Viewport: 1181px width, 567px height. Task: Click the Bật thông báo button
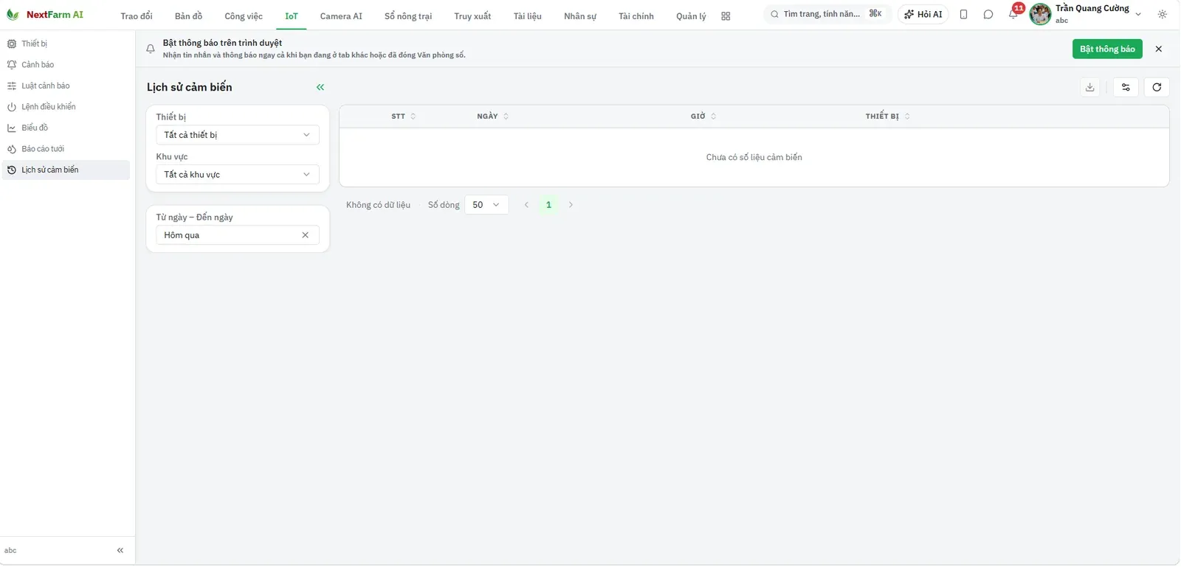[x=1107, y=49]
